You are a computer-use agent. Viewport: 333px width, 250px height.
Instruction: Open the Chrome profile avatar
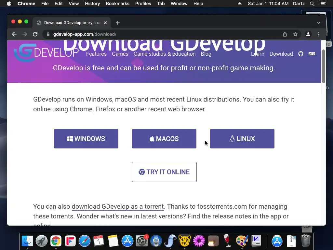[x=308, y=34]
